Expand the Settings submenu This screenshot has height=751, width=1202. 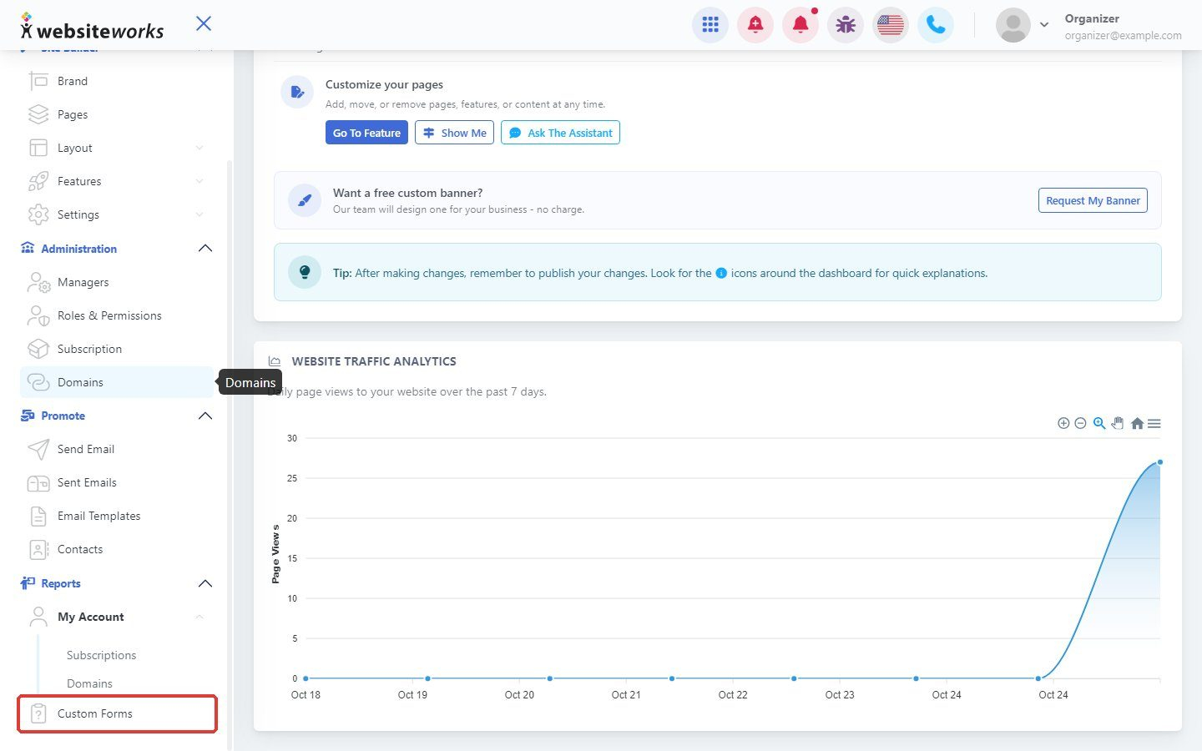coord(199,214)
